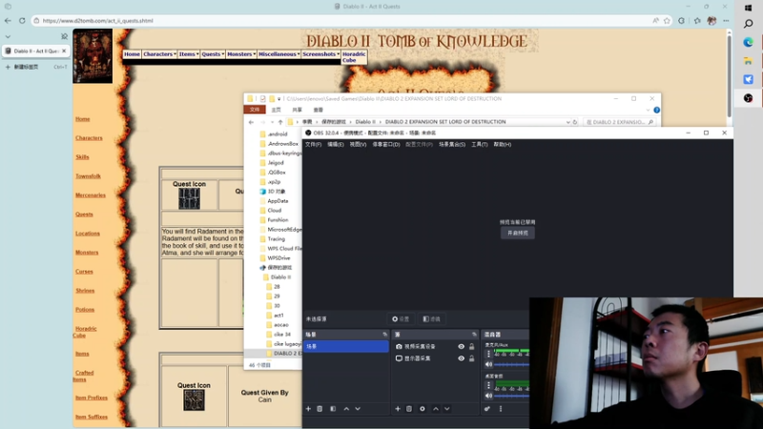Open Explorer 查看 ribbon tab
Screen dimensions: 763x429
point(318,110)
